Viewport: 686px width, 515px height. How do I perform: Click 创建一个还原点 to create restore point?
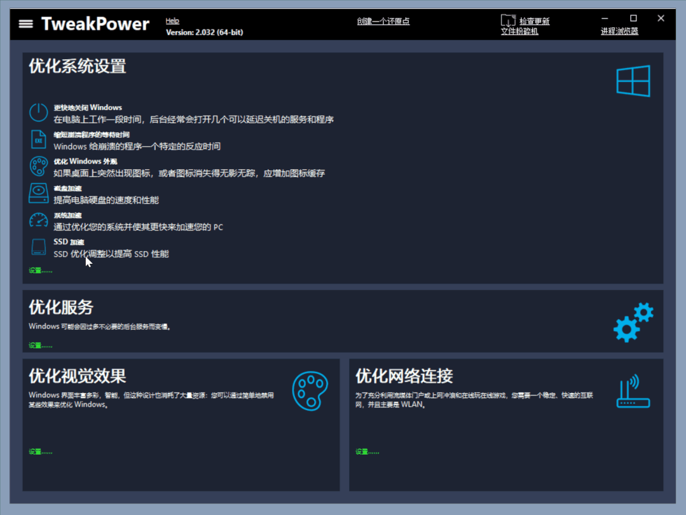(383, 21)
